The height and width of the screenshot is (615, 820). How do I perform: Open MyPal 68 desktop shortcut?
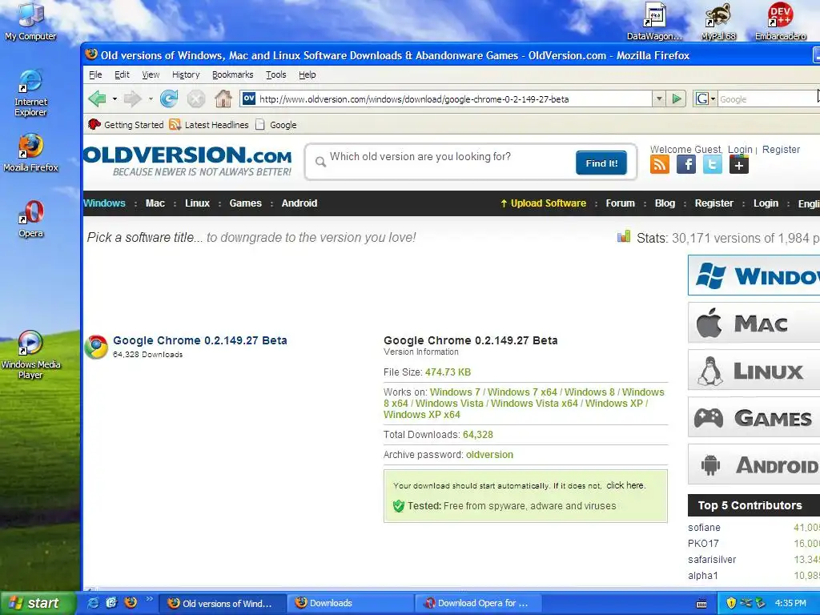click(x=718, y=21)
